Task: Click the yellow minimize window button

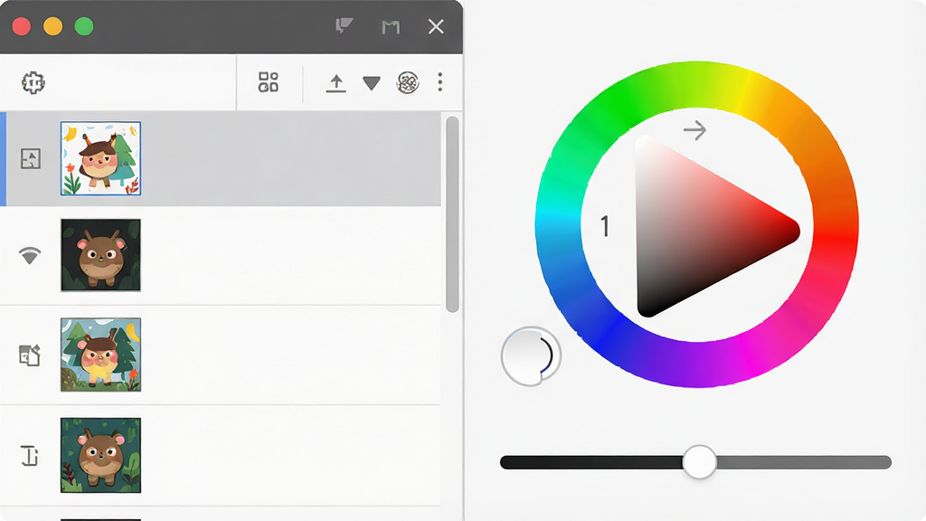Action: pyautogui.click(x=53, y=26)
